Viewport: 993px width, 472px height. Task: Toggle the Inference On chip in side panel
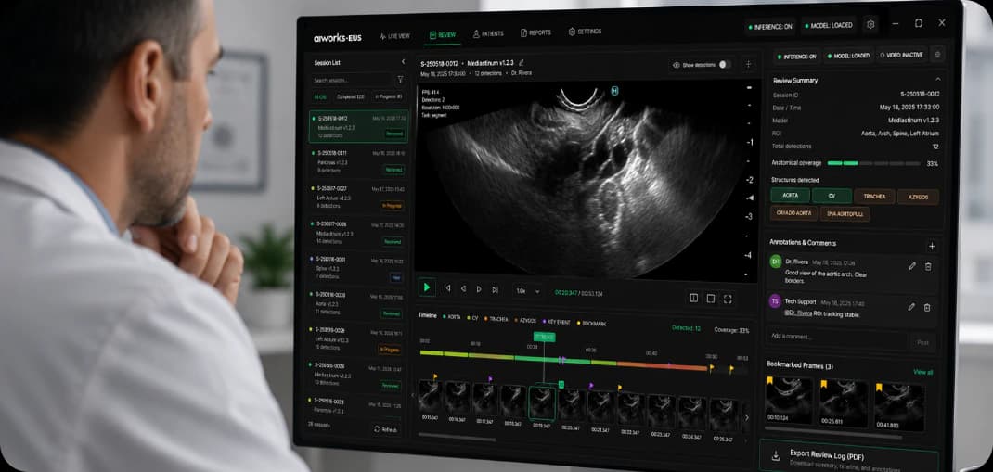(x=796, y=57)
